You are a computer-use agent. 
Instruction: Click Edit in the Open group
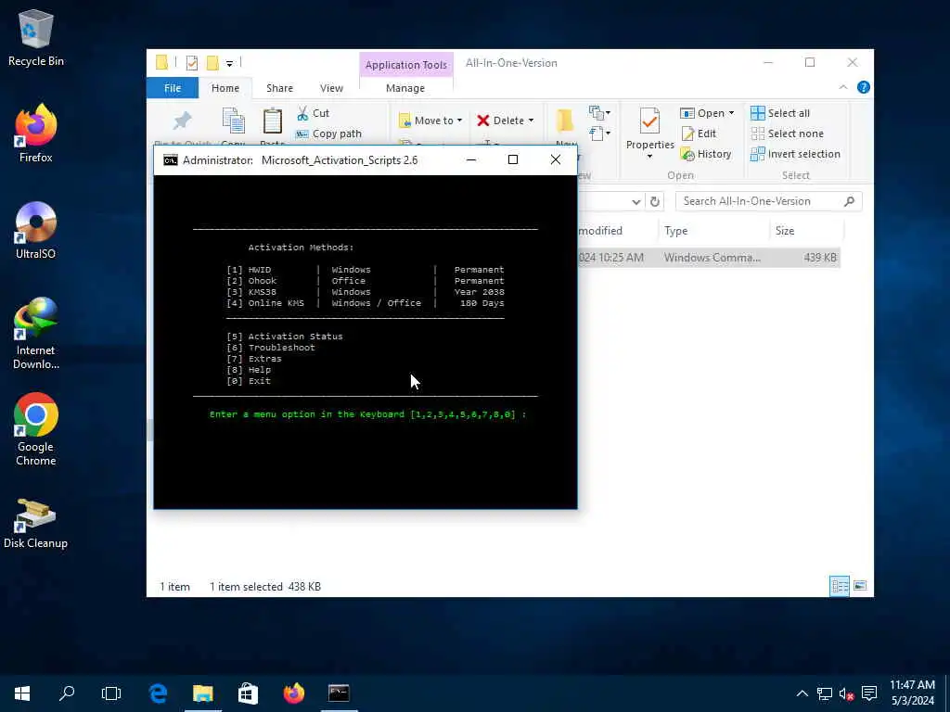[700, 133]
